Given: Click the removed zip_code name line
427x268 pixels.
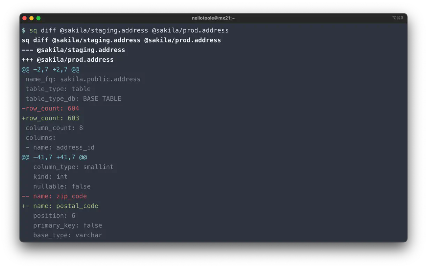Looking at the screenshot, I should pyautogui.click(x=54, y=196).
